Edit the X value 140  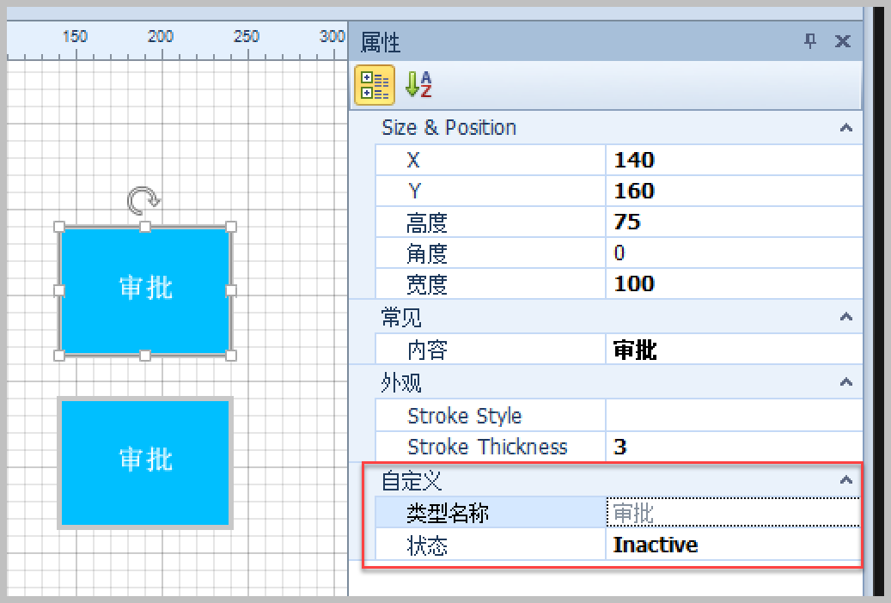pyautogui.click(x=734, y=160)
